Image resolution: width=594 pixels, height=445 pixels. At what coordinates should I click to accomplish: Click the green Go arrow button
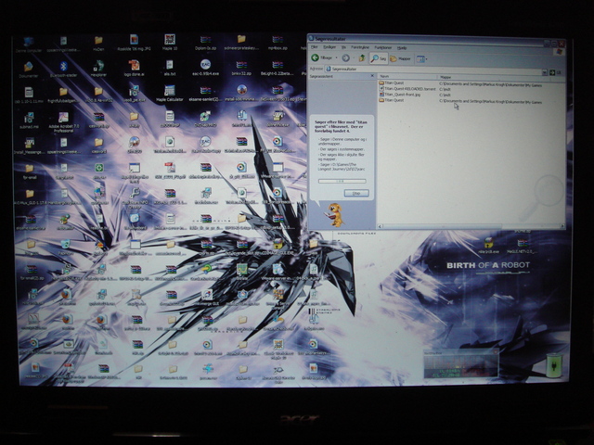pos(552,72)
